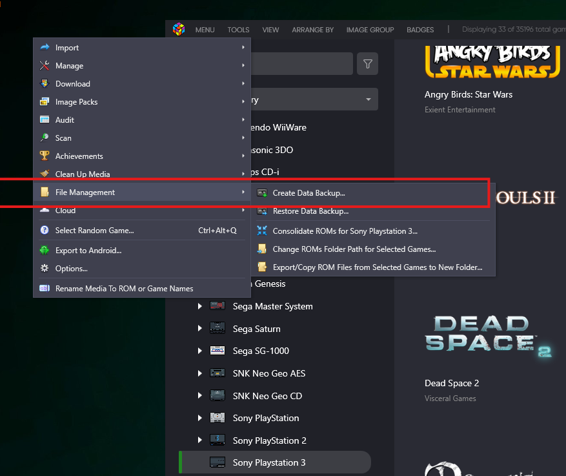The image size is (566, 476).
Task: Click the Image Packs icon
Action: point(45,101)
